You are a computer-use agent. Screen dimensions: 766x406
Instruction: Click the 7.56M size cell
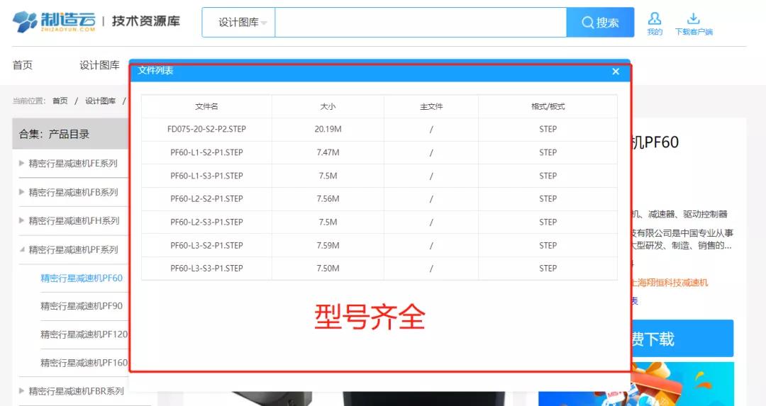pyautogui.click(x=328, y=198)
